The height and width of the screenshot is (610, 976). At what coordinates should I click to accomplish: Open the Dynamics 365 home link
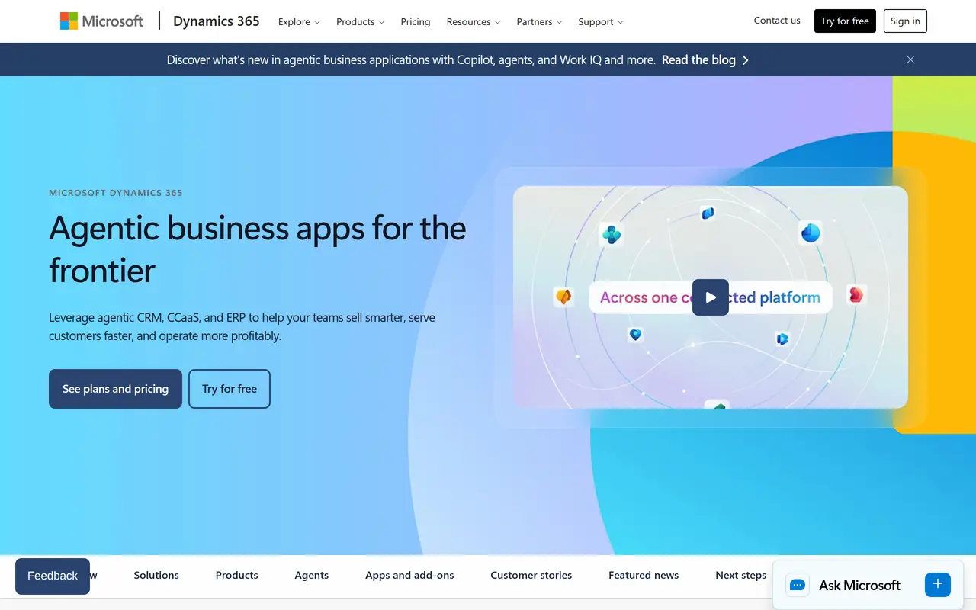[217, 21]
